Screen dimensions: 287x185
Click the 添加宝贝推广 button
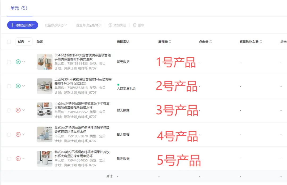(23, 25)
